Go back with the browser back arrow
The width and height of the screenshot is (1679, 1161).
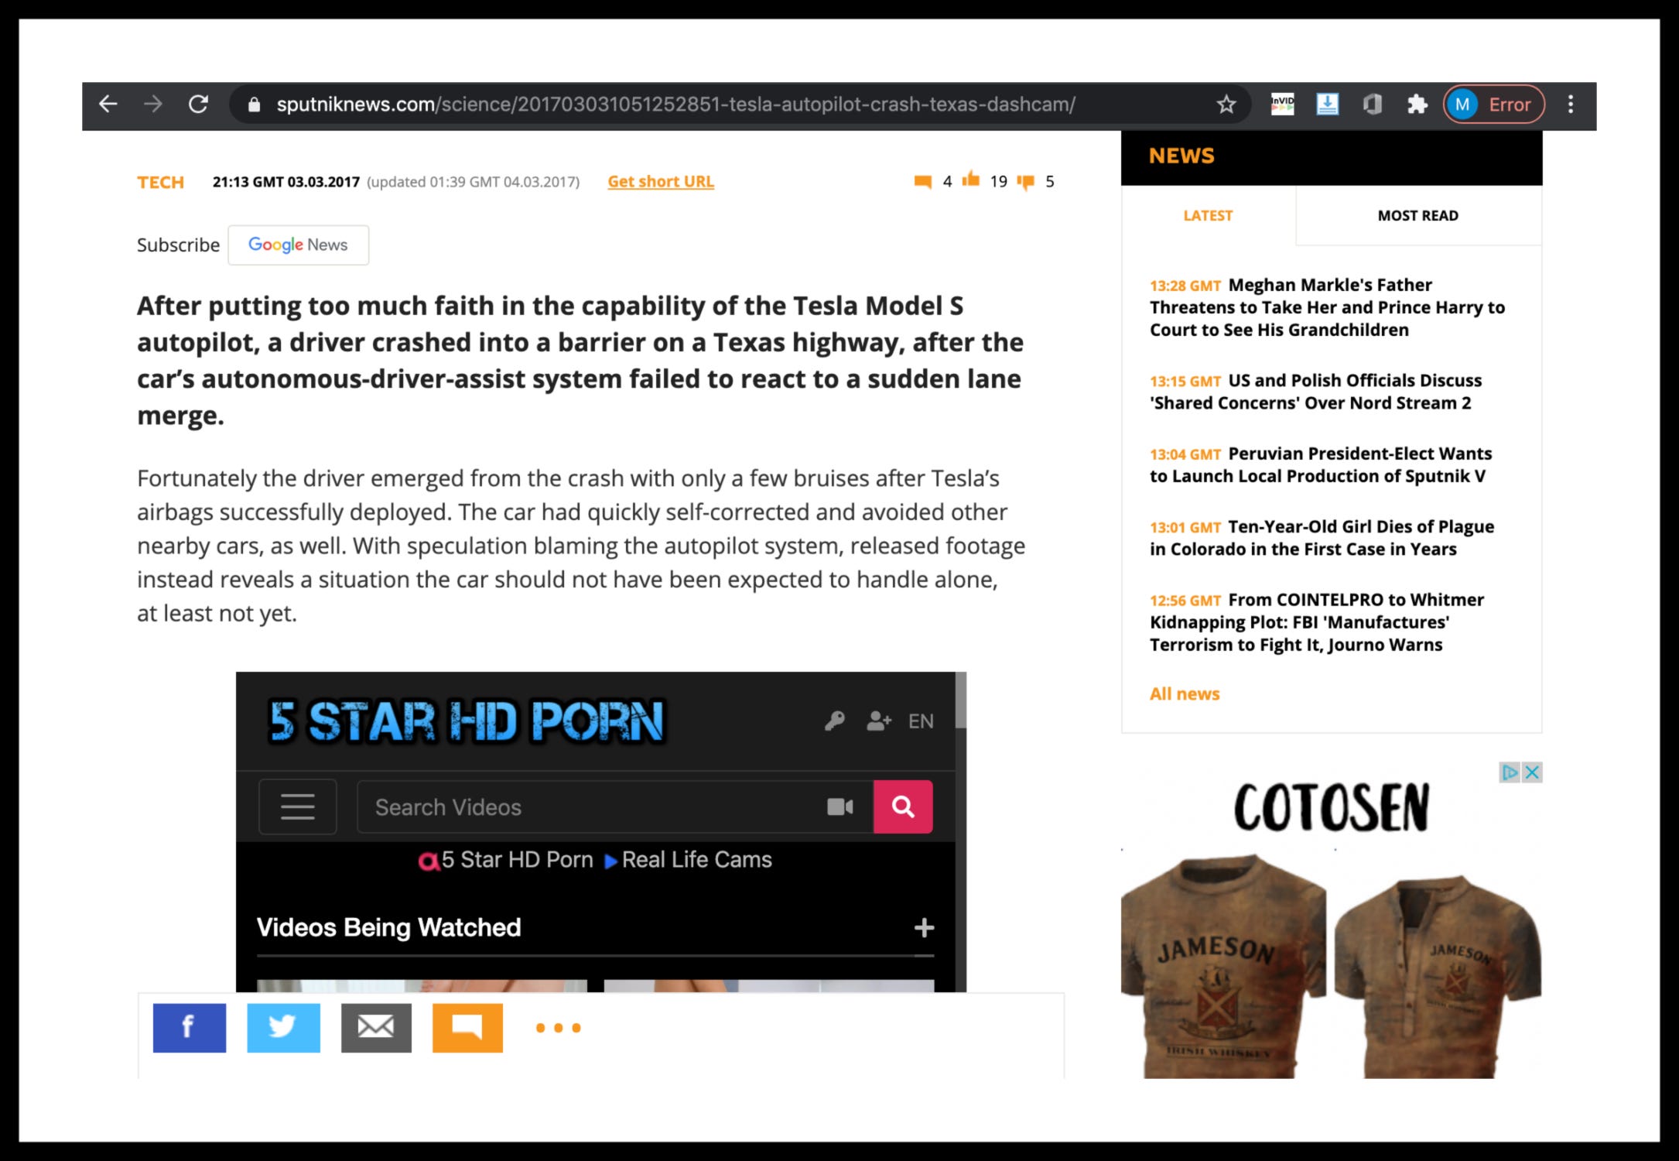[108, 104]
